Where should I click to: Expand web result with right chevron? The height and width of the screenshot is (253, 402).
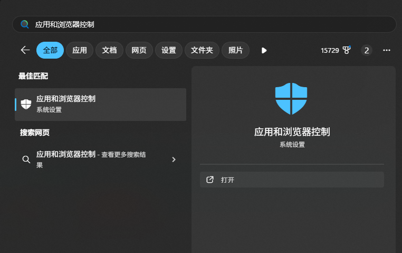click(174, 160)
